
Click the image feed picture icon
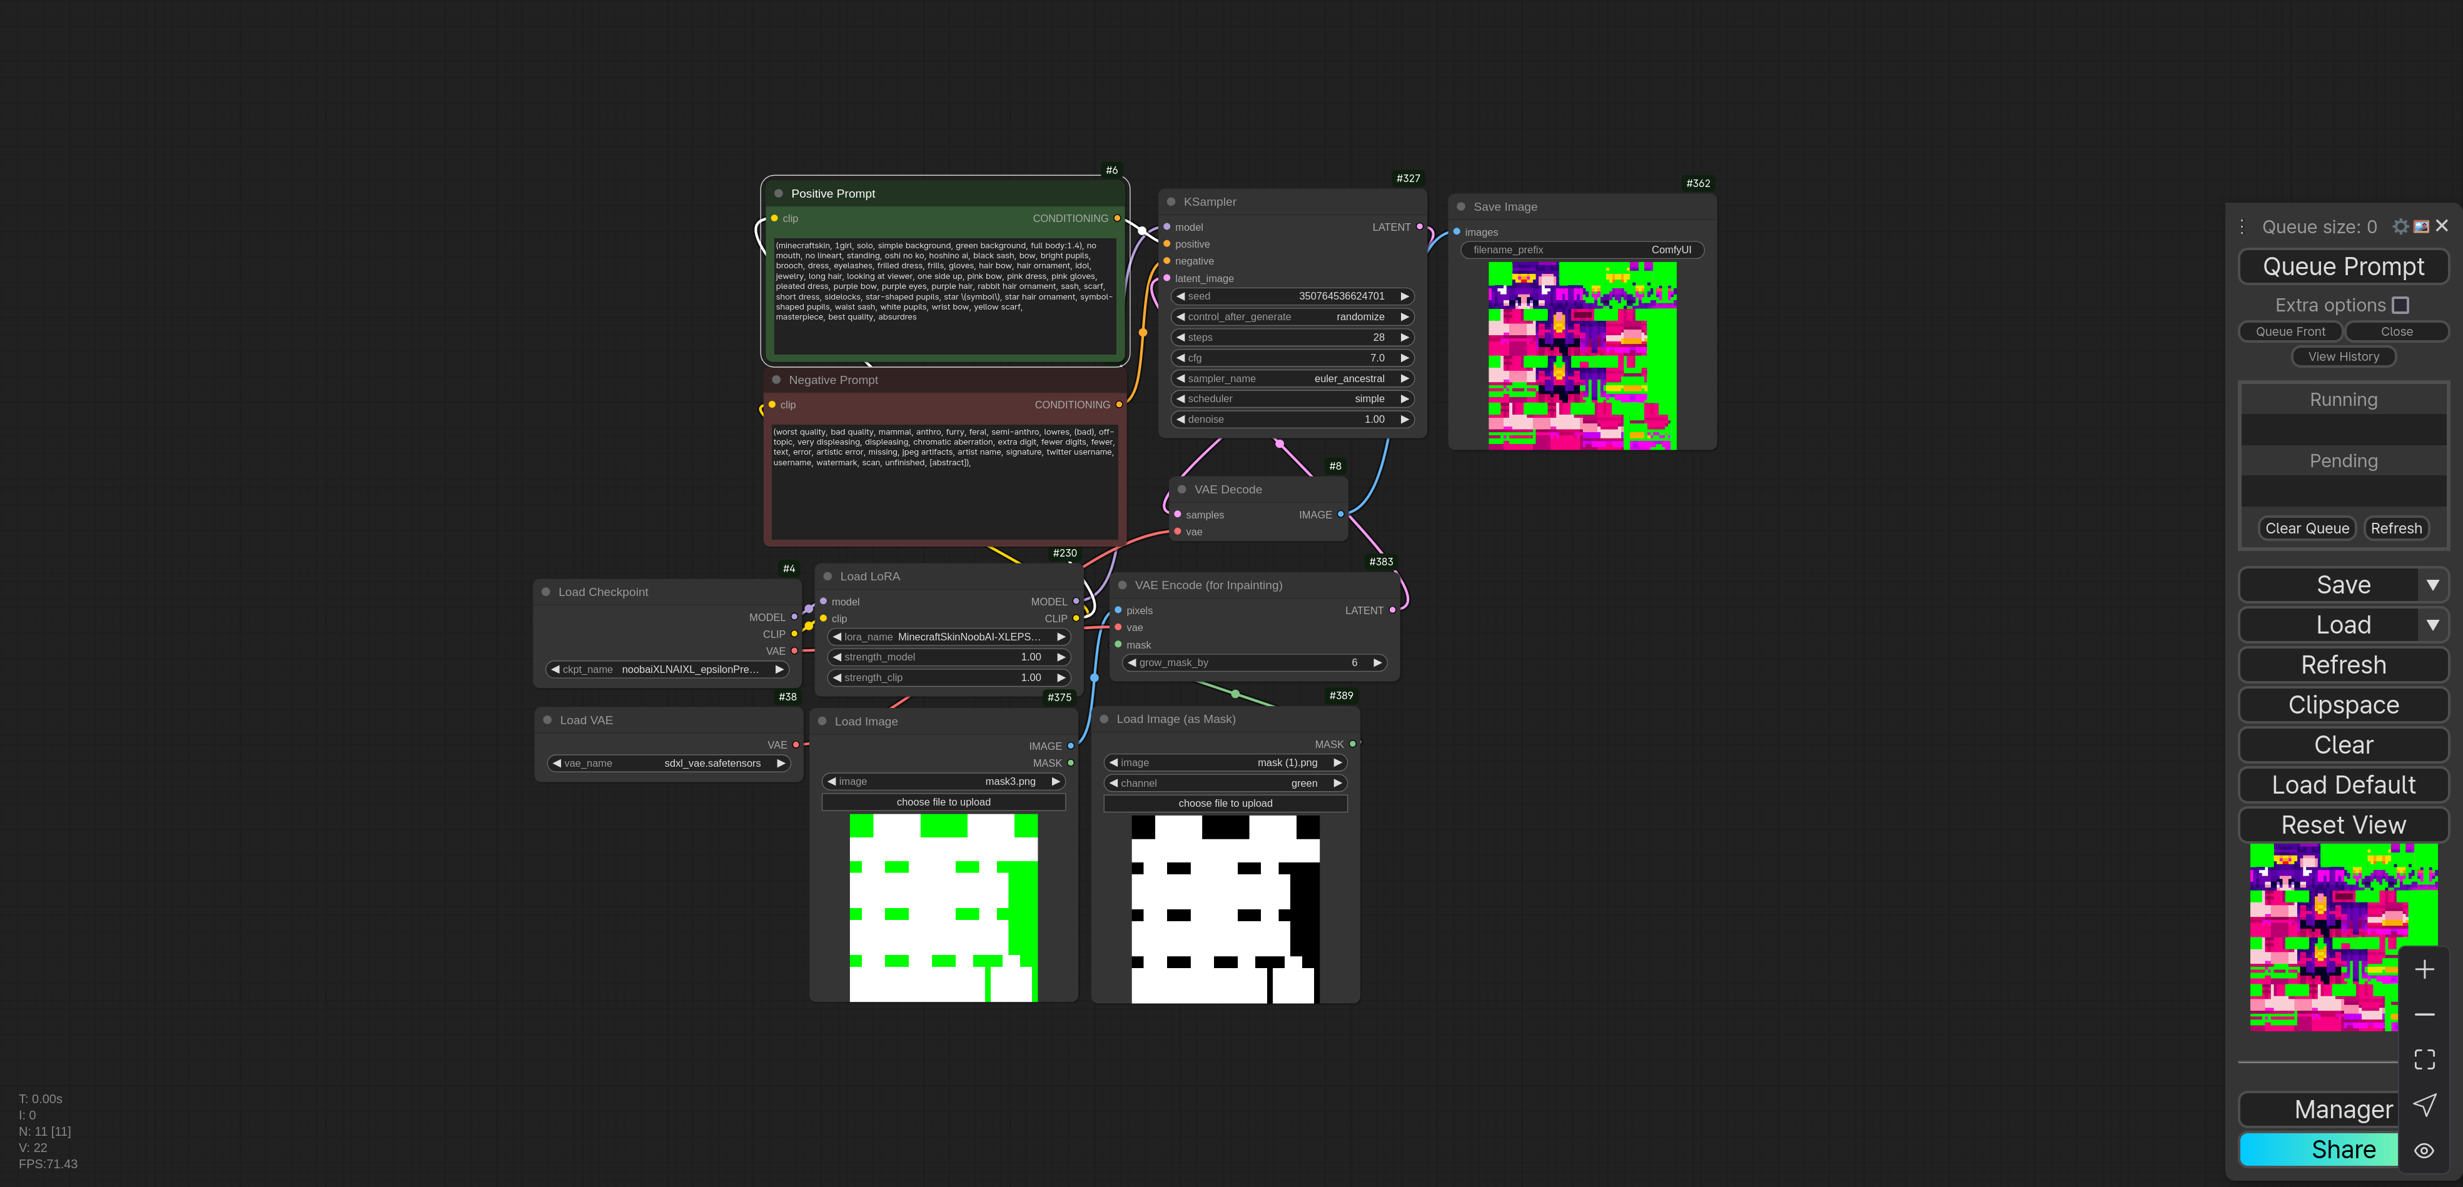[2421, 226]
